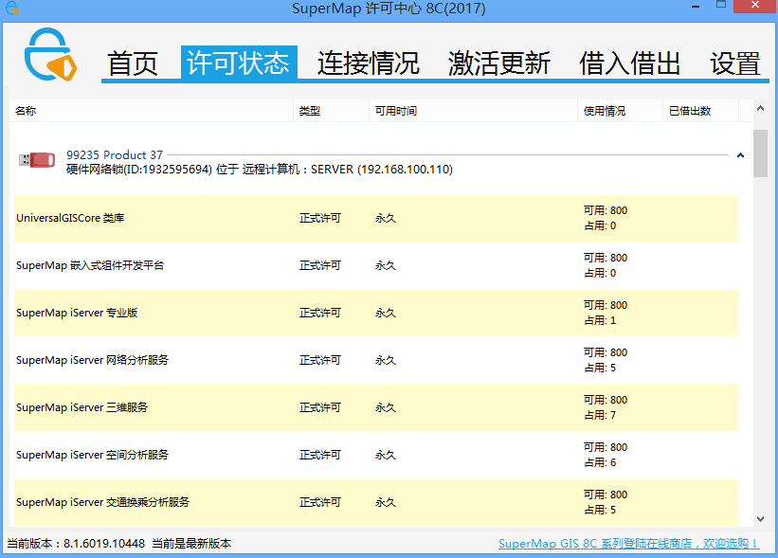Screen dimensions: 778x558
Task: Go to the 借入借出 tab
Action: point(629,63)
